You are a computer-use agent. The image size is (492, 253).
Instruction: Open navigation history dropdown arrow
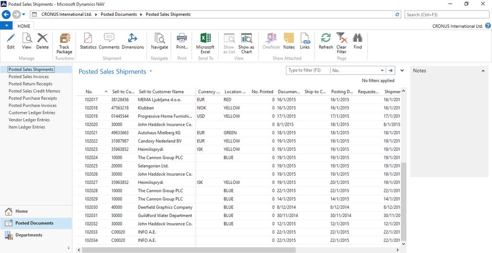tap(24, 14)
